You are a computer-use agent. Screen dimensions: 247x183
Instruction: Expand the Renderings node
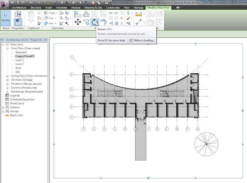7,92
